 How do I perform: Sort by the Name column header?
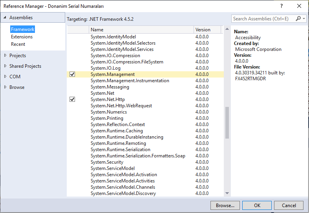pyautogui.click(x=141, y=29)
